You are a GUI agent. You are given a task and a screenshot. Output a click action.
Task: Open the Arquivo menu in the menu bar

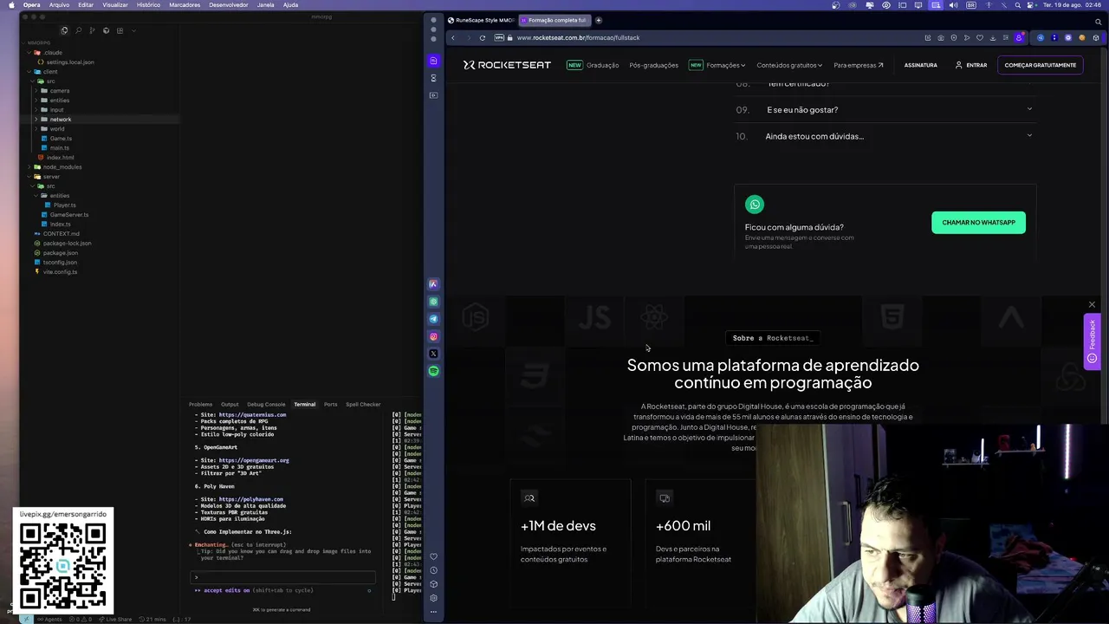pyautogui.click(x=59, y=4)
